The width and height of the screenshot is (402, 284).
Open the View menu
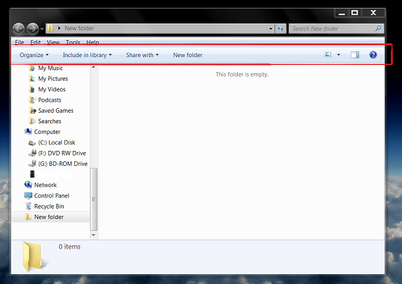tap(53, 42)
